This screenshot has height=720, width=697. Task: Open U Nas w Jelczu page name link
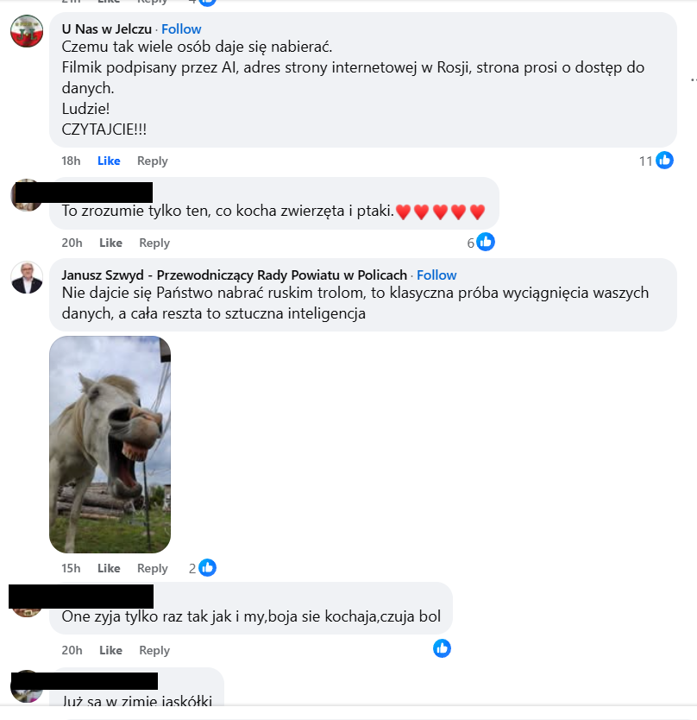[106, 29]
